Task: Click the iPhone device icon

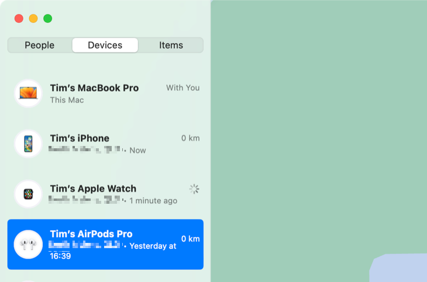Action: (28, 144)
